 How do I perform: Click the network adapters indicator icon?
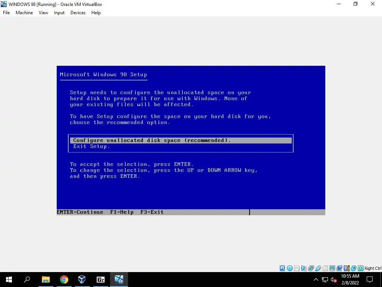[311, 268]
